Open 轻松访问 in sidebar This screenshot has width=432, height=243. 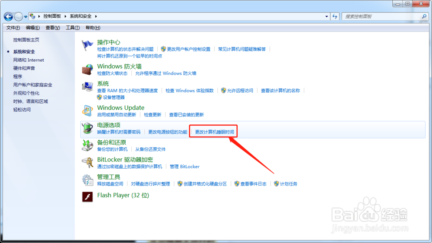tap(22, 110)
